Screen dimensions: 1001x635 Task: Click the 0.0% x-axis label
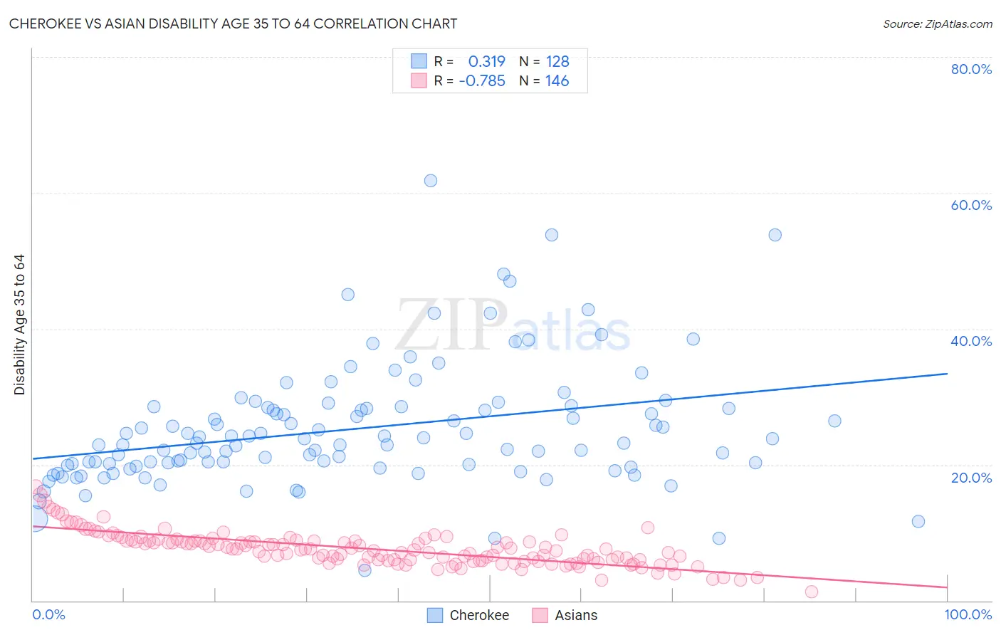(x=48, y=614)
